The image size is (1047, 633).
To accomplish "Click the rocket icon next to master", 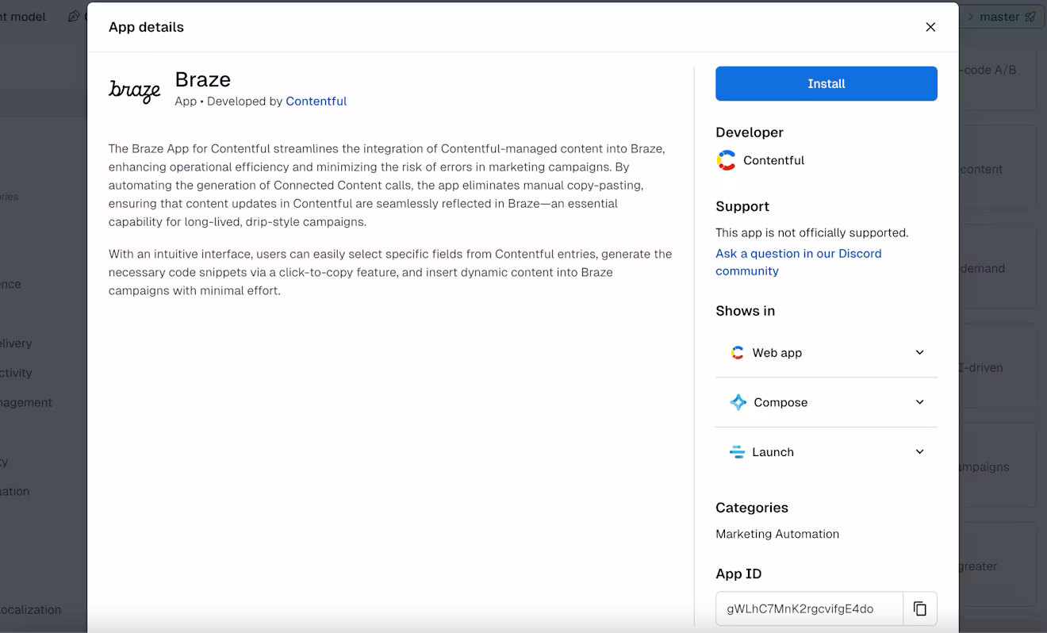I will tap(1030, 17).
